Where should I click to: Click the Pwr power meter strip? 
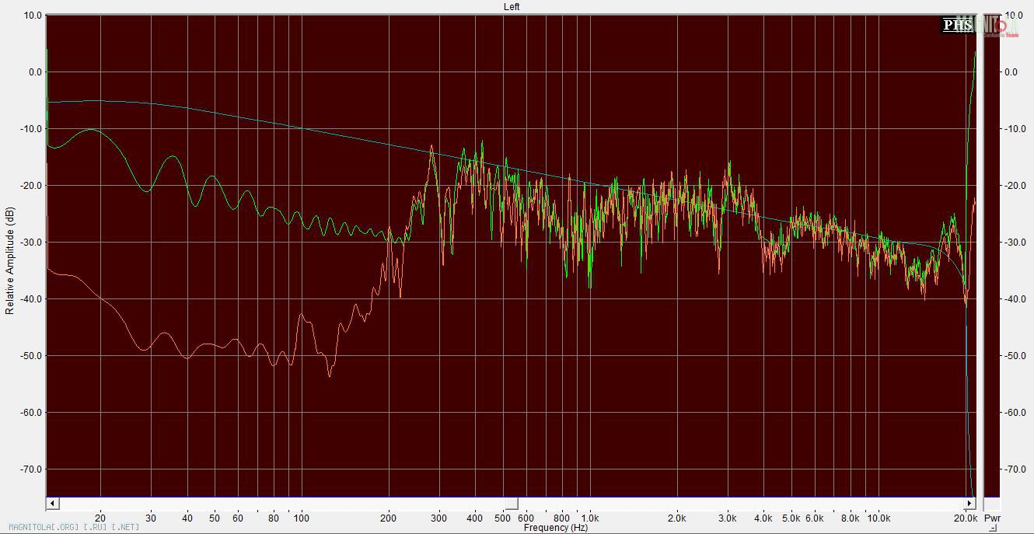click(x=991, y=257)
